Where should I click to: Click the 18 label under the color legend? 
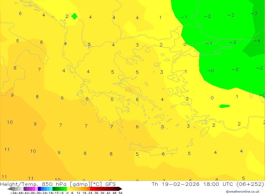point(84,193)
